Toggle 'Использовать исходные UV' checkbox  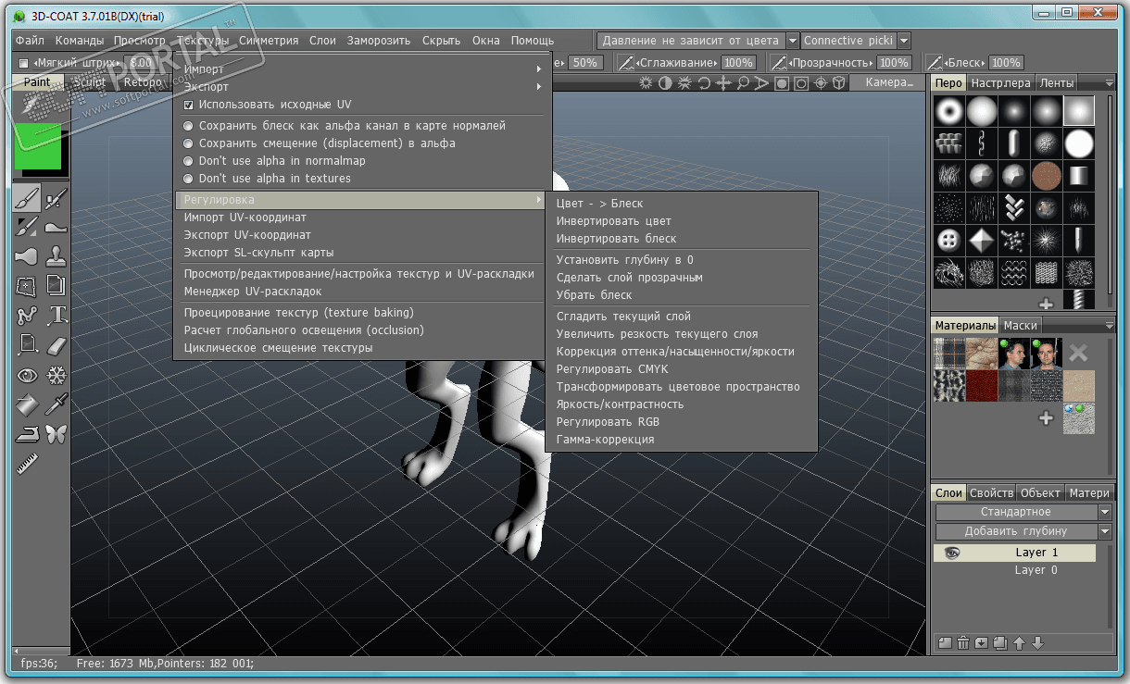click(189, 105)
